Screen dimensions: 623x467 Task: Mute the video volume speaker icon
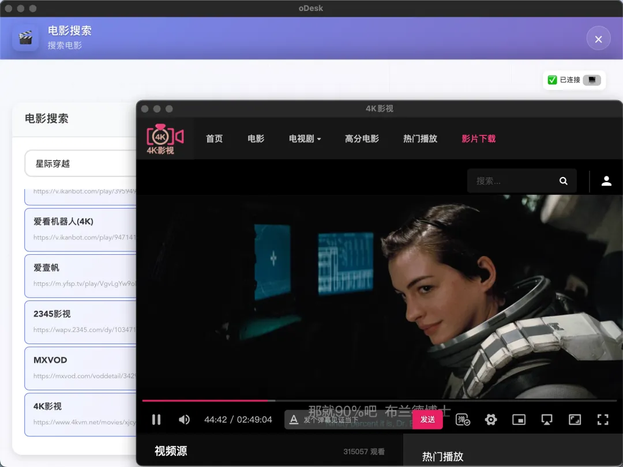(x=184, y=419)
